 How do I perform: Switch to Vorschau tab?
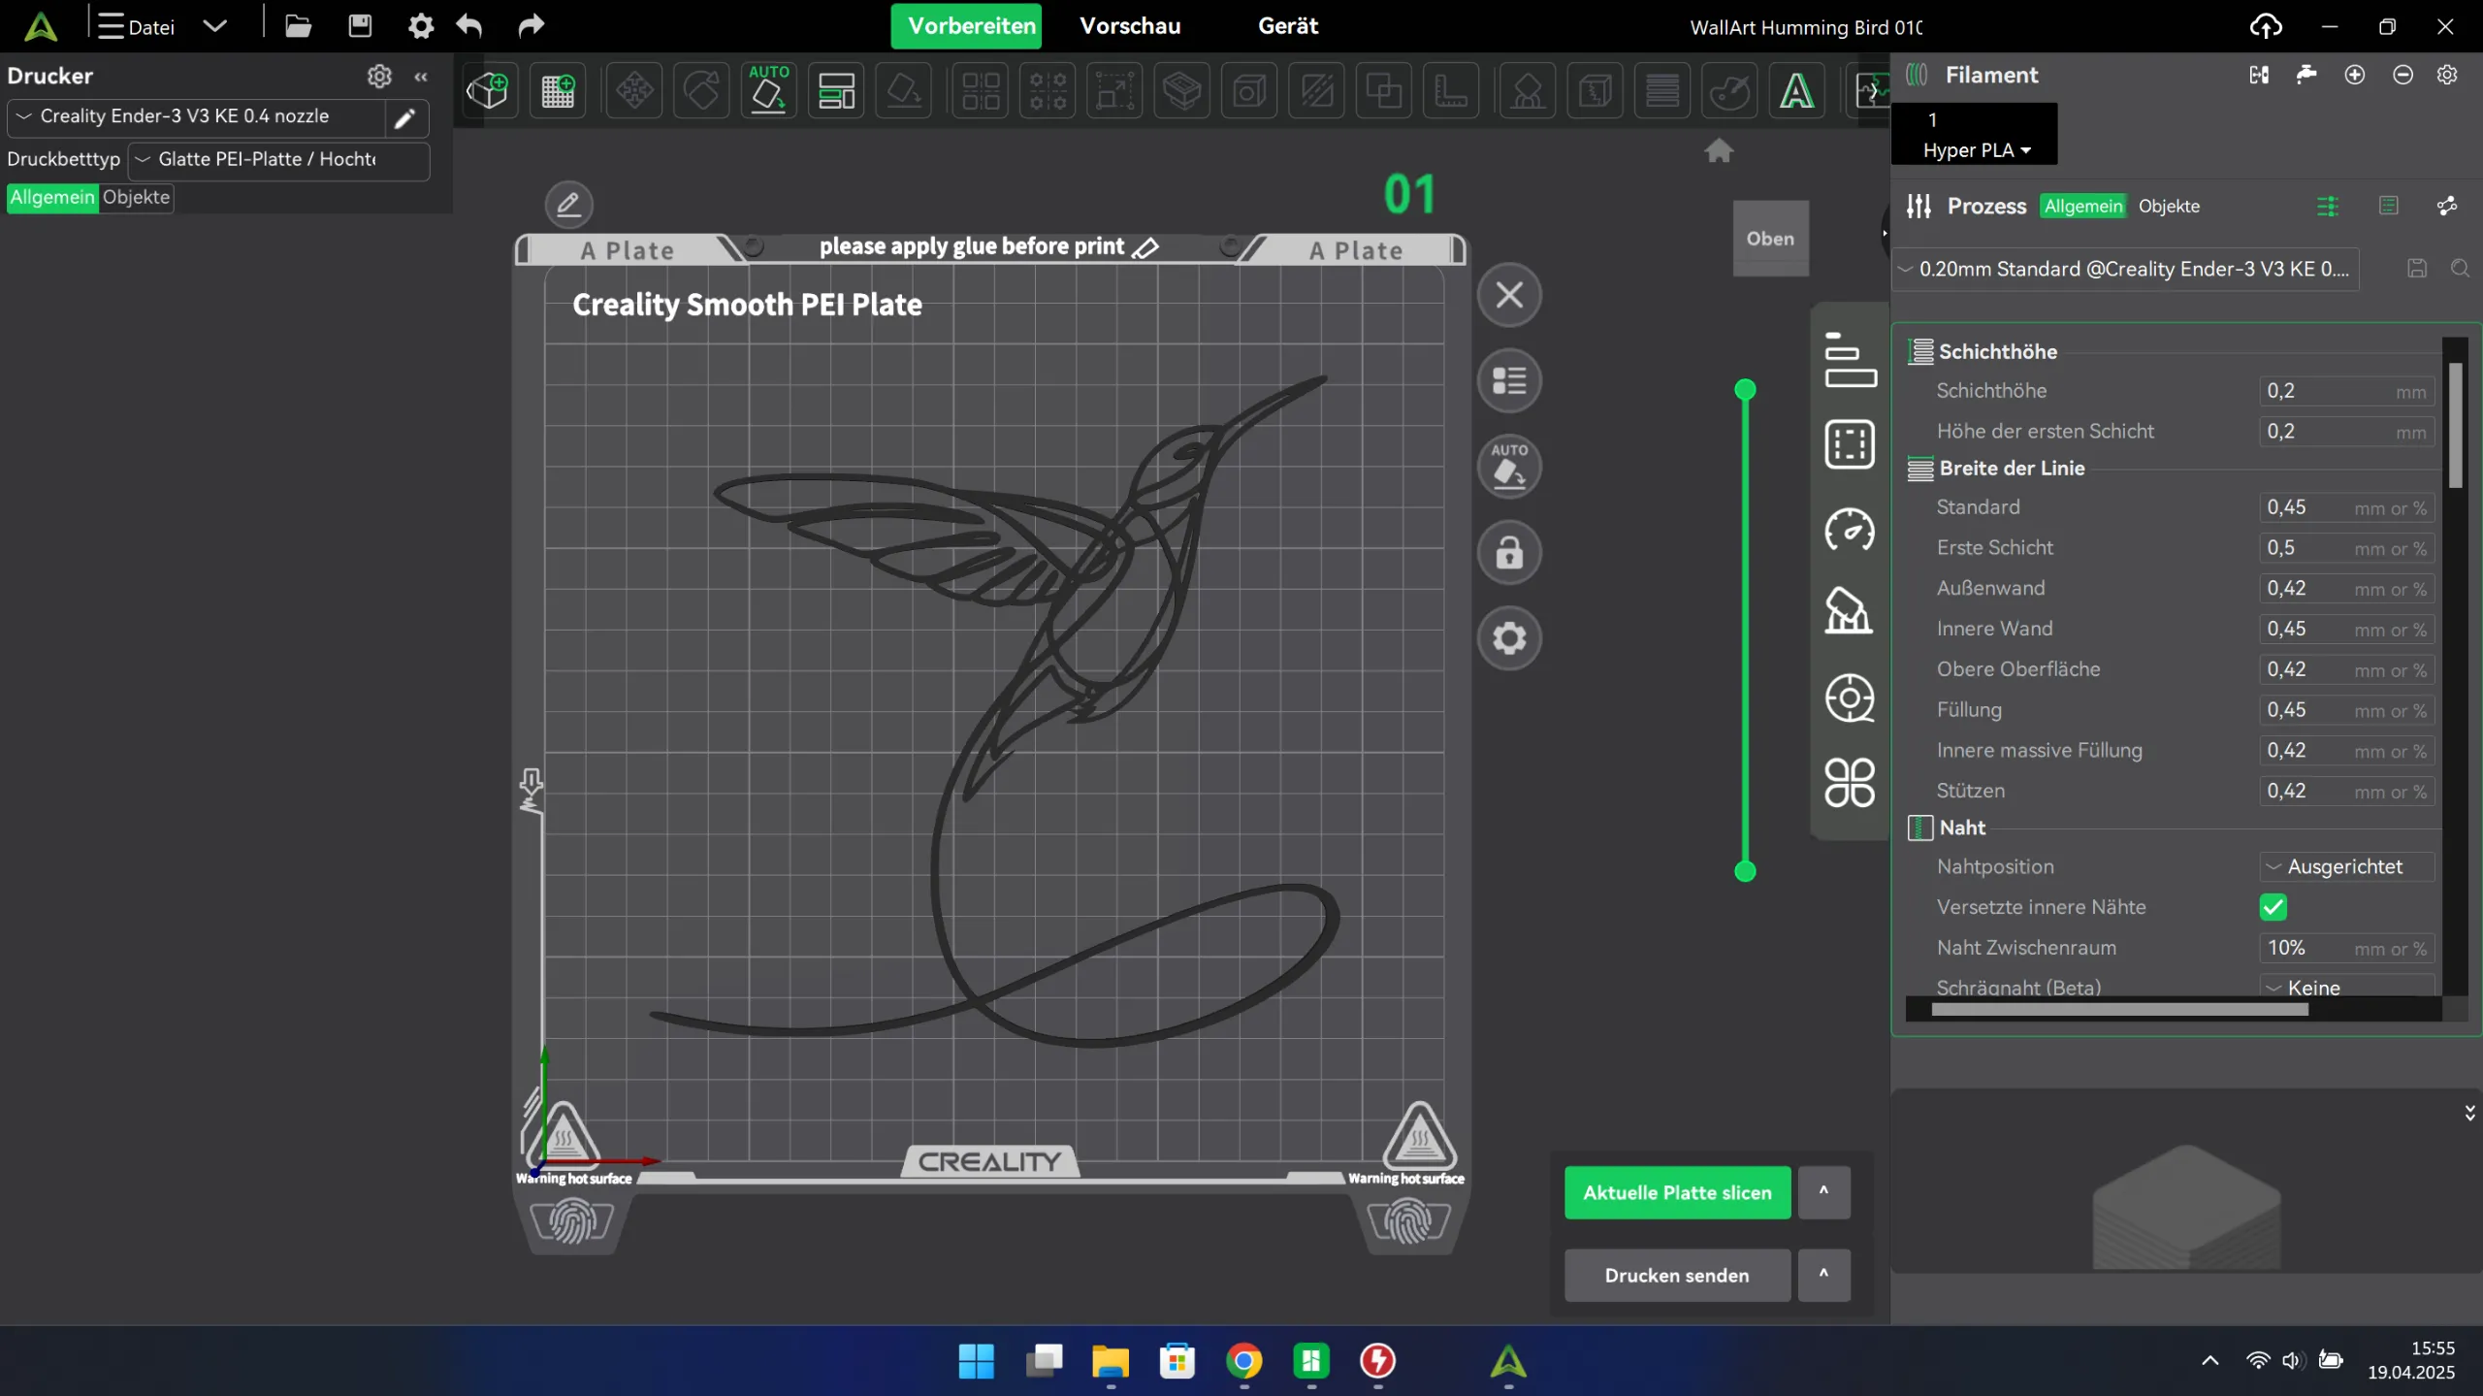1130,26
